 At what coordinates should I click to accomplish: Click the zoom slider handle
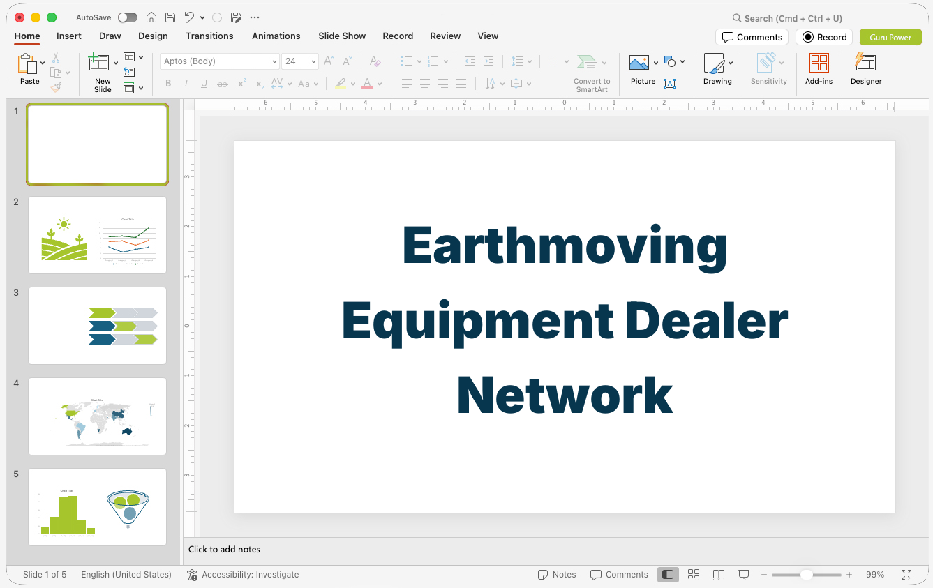[x=806, y=575]
